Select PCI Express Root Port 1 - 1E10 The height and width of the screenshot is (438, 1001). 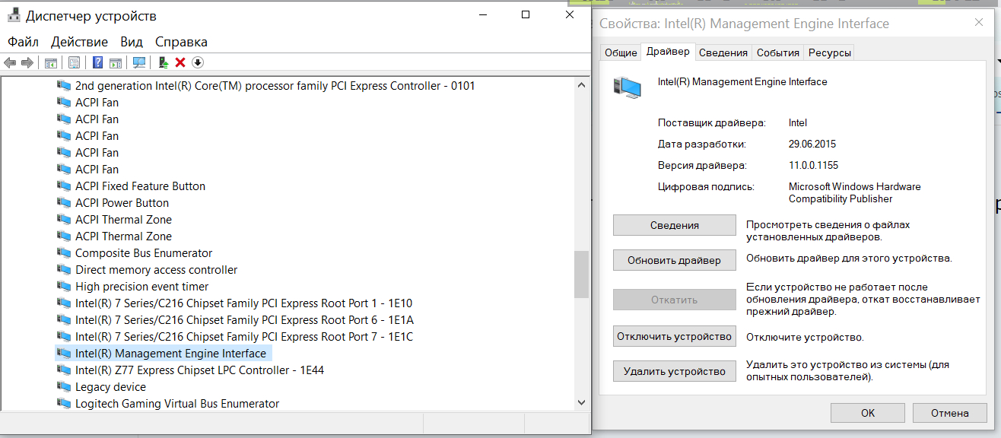(243, 303)
